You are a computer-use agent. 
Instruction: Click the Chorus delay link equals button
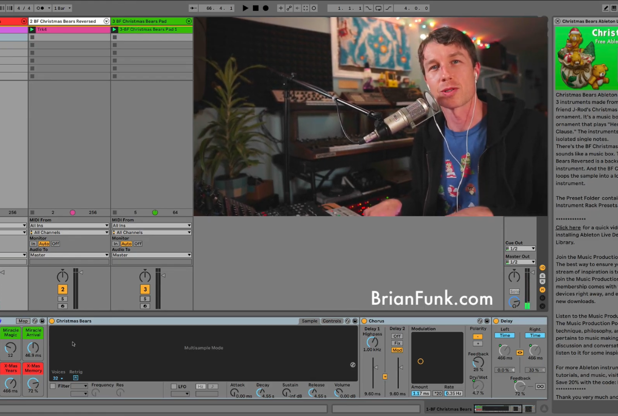pyautogui.click(x=385, y=377)
